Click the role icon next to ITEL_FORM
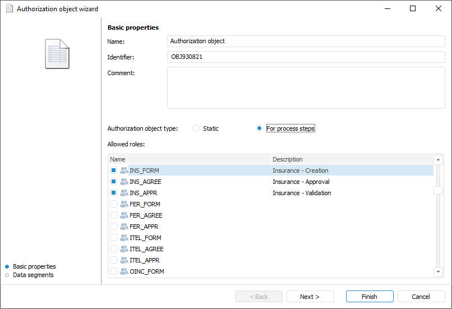This screenshot has height=309, width=452. 124,238
